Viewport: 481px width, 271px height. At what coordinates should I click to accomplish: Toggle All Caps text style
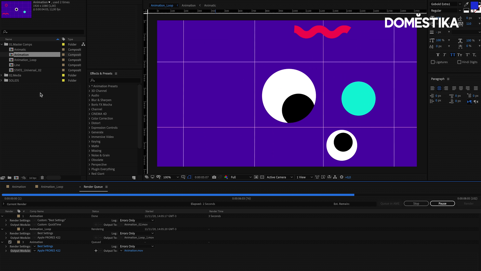click(452, 55)
